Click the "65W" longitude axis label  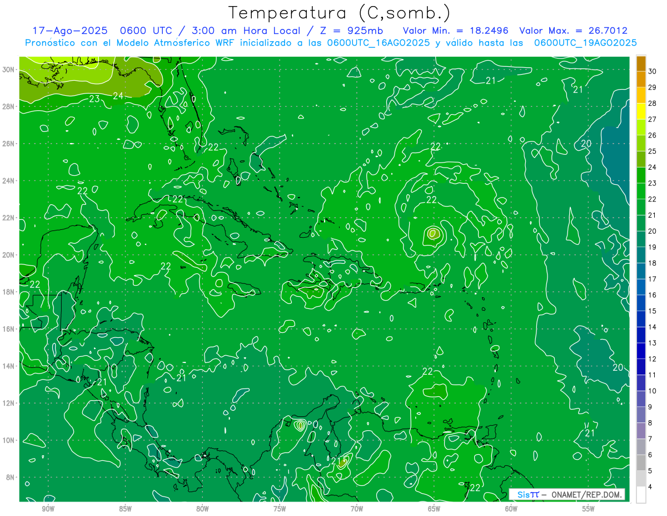434,509
